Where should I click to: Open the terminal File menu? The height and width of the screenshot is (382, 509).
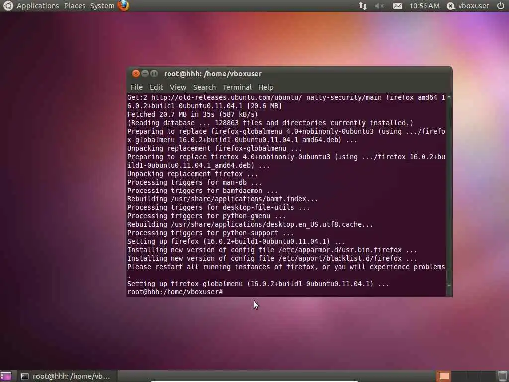coord(136,87)
